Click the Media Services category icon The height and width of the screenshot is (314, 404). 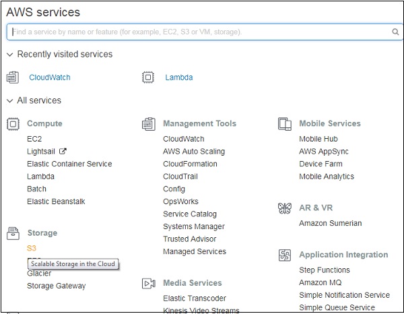(x=149, y=284)
